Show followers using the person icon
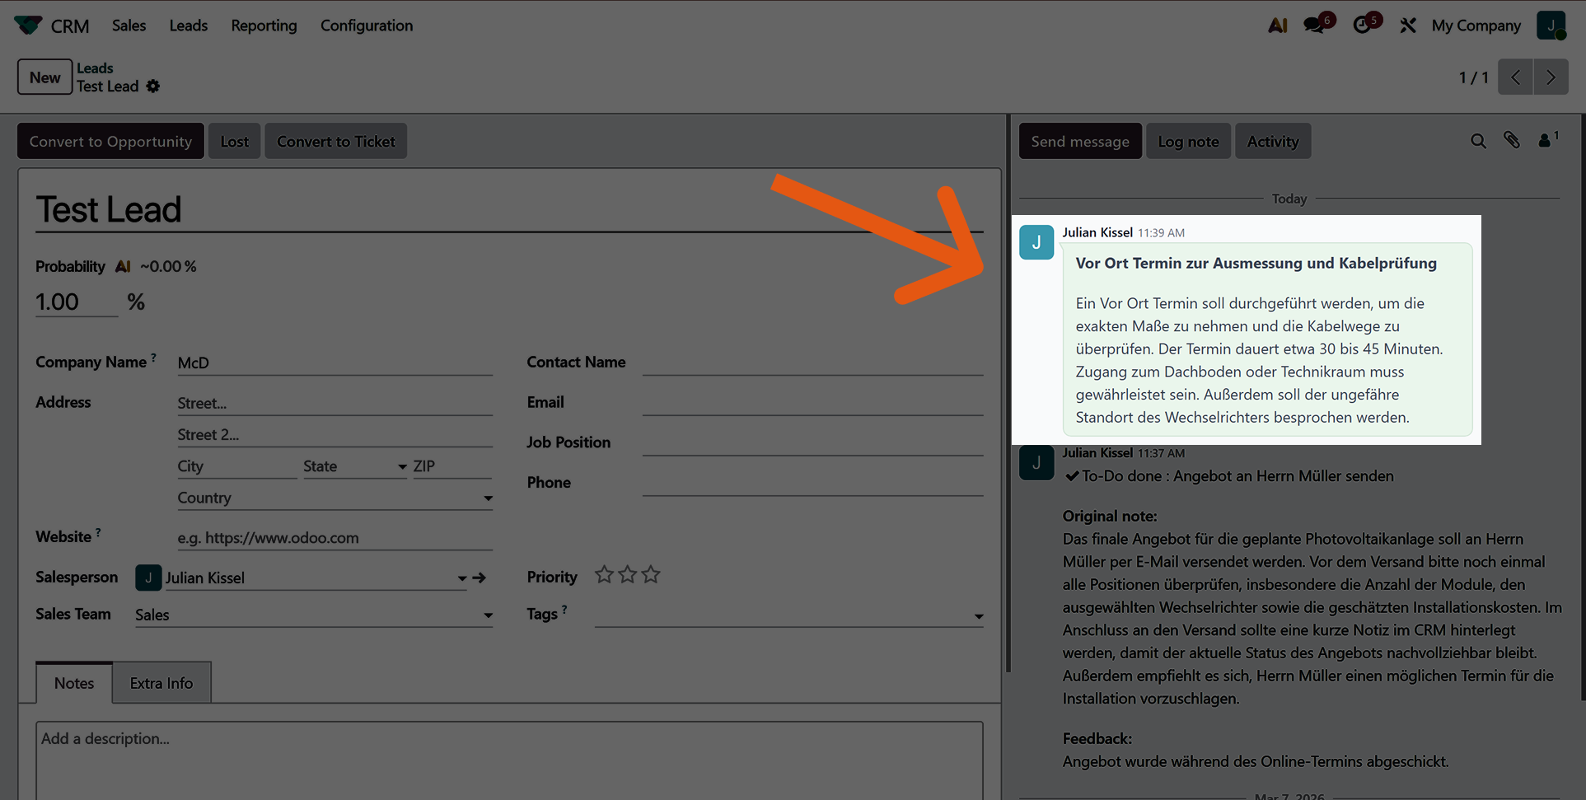 click(1546, 141)
